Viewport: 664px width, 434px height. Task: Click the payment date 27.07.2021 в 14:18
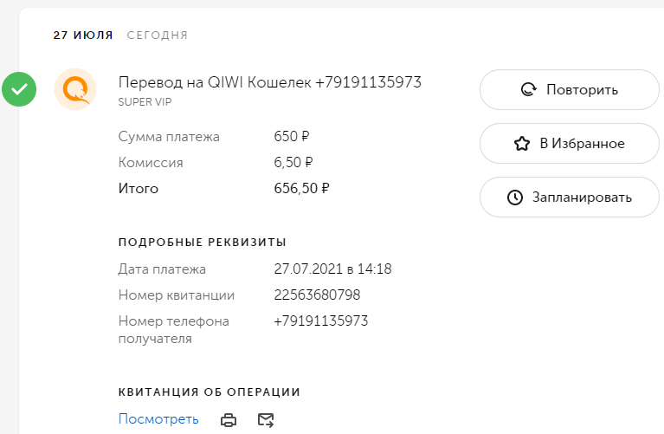332,269
